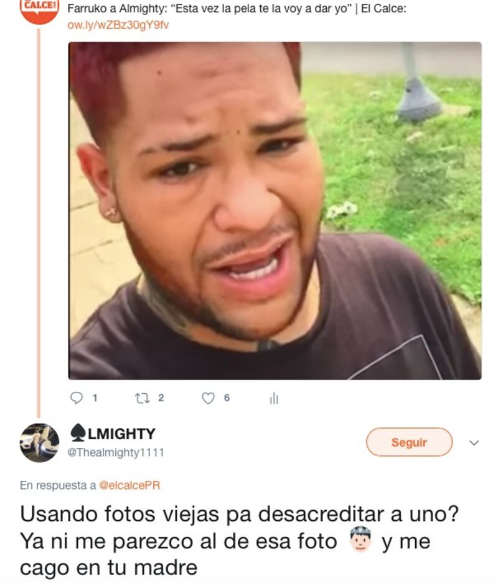498x583 pixels.
Task: Expand the tweet options chevron
Action: click(474, 443)
